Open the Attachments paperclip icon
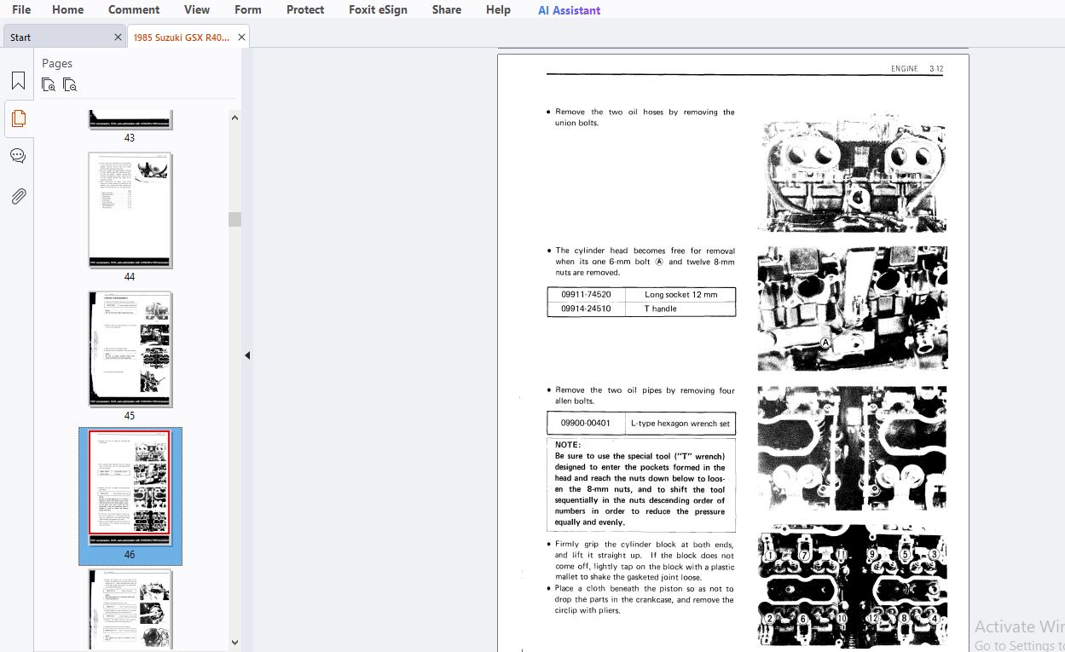Viewport: 1065px width, 652px height. click(x=18, y=196)
